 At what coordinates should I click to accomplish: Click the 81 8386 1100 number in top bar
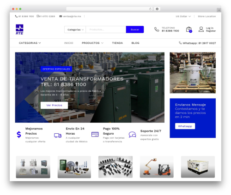click(x=26, y=16)
